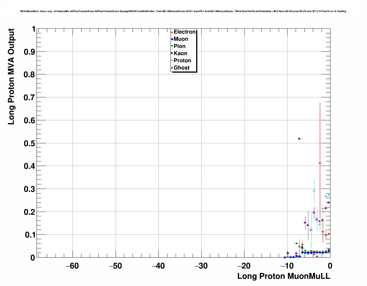367x286 pixels.
Task: Select the green Pion triangle legend marker
Action: coord(172,46)
